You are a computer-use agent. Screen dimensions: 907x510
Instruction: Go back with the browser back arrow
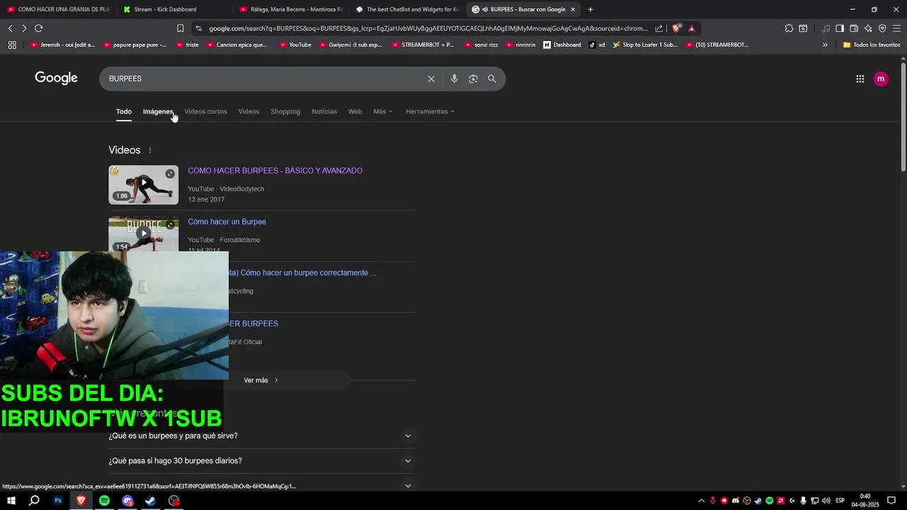pyautogui.click(x=10, y=28)
